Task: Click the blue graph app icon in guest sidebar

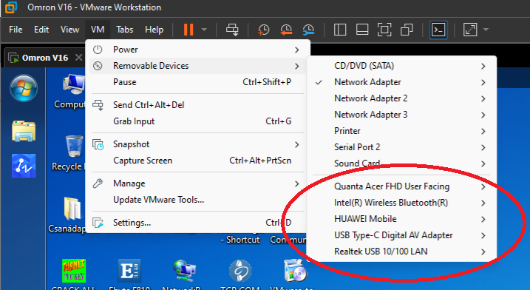Action: click(x=24, y=166)
